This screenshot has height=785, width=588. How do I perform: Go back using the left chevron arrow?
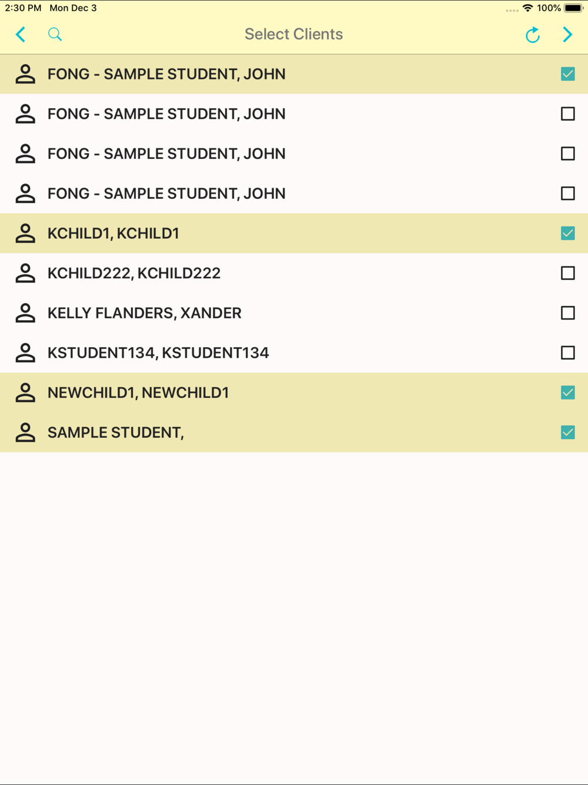pos(21,35)
